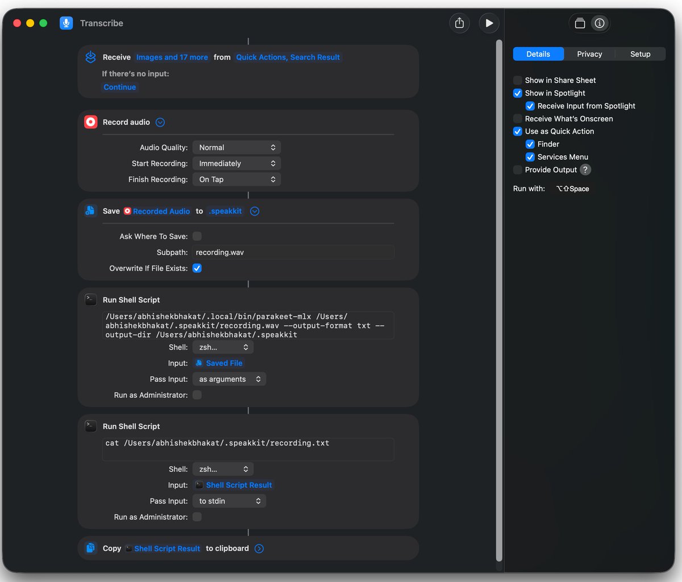This screenshot has width=682, height=582.
Task: Toggle Ask Where To Save on
Action: [197, 236]
